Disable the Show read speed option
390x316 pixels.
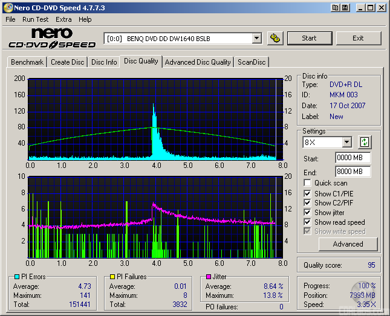click(x=308, y=222)
